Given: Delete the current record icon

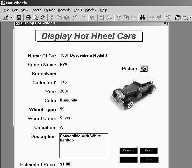Looking at the screenshot, I should [x=159, y=18].
